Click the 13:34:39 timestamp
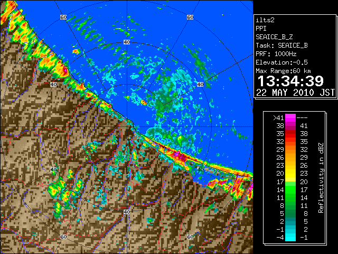Screen dimensions: 338x254 (290, 81)
